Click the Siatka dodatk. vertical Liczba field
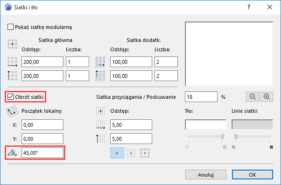Image resolution: width=281 pixels, height=185 pixels. tap(166, 75)
